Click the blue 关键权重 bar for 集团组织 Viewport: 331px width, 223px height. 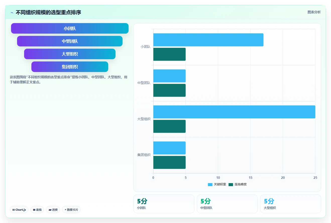coord(169,148)
